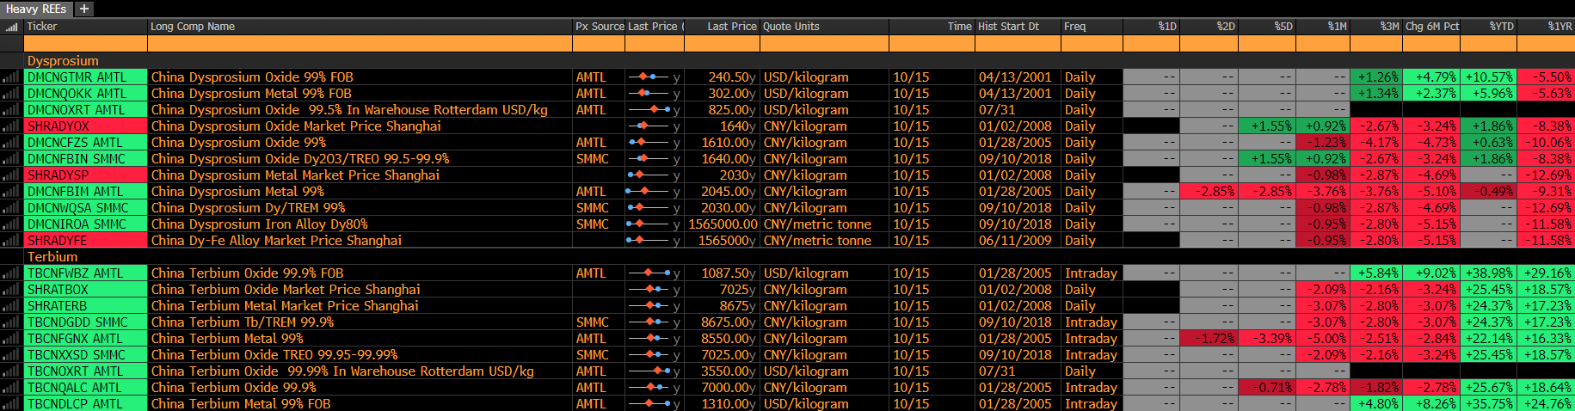
Task: Click price range sparkline in DMCNGTMR AMTL row
Action: pos(649,77)
